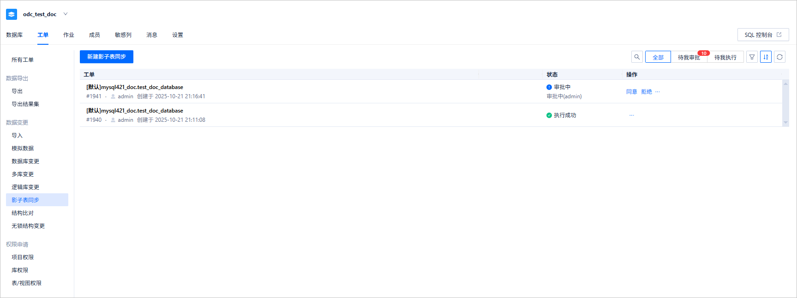Open SQL 控制台 external link button
Image resolution: width=797 pixels, height=298 pixels.
pyautogui.click(x=763, y=35)
